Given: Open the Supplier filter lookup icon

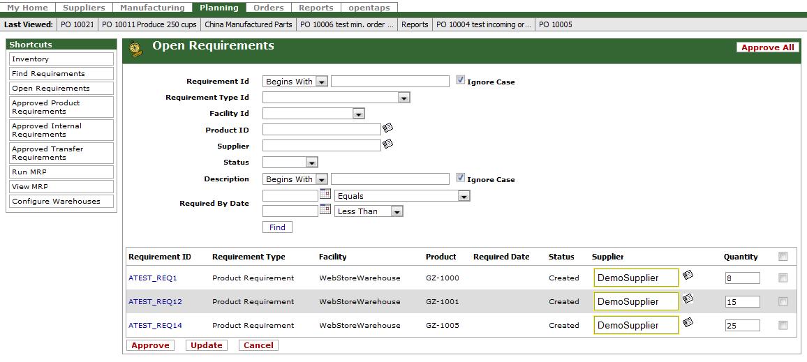Looking at the screenshot, I should 388,144.
